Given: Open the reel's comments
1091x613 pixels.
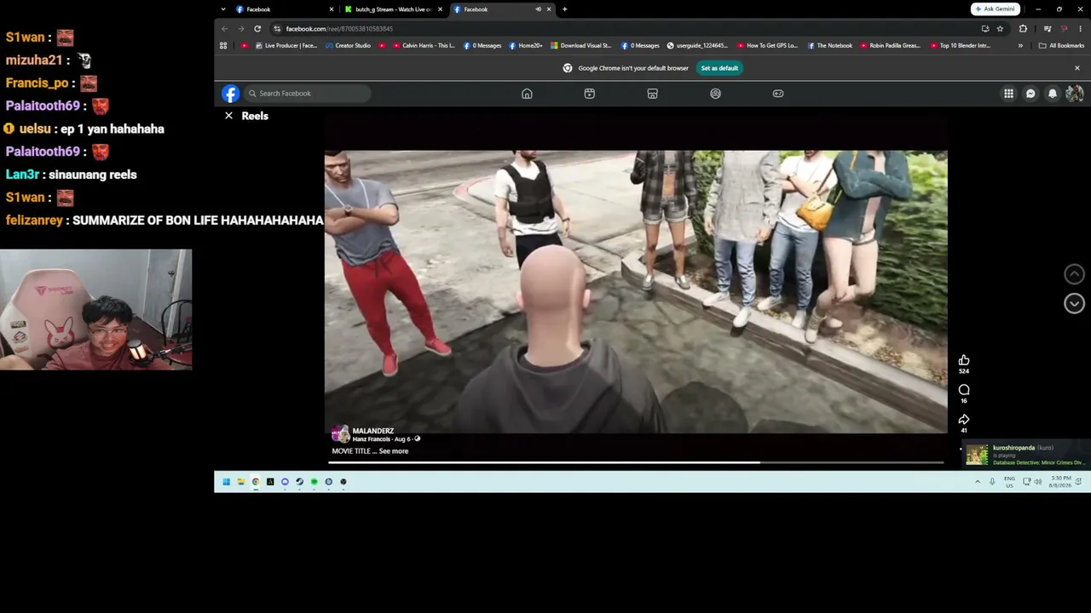Looking at the screenshot, I should 964,390.
